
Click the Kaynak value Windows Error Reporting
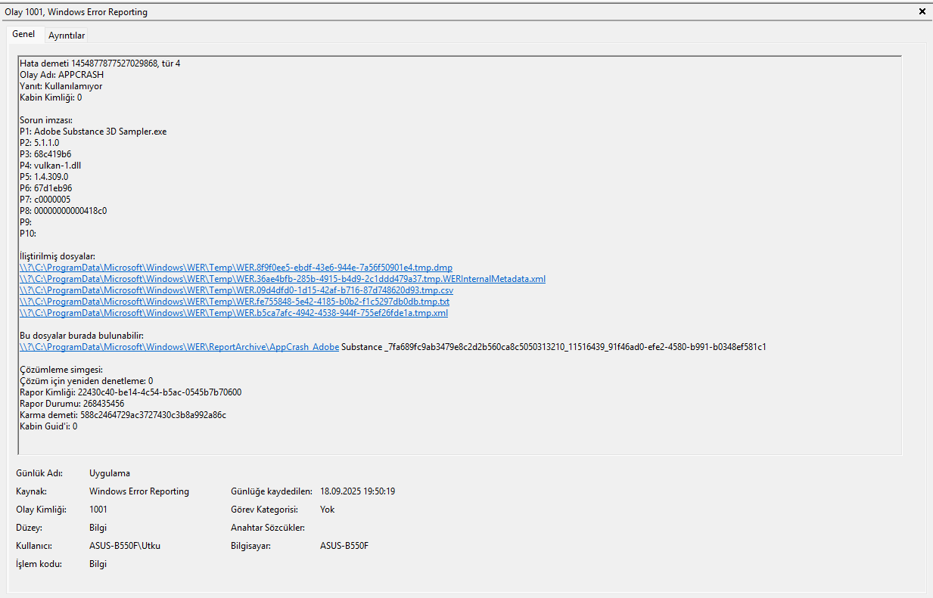click(139, 491)
